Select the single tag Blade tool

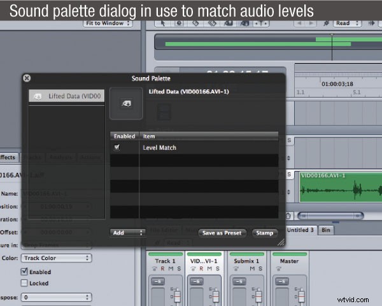tap(195, 23)
